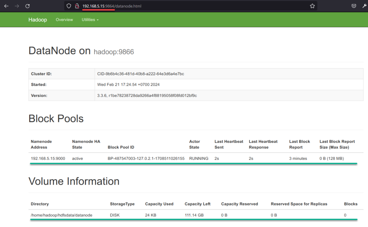Image resolution: width=368 pixels, height=227 pixels.
Task: Click the NameNode address 192.168.5.15:9000
Action: pyautogui.click(x=47, y=158)
